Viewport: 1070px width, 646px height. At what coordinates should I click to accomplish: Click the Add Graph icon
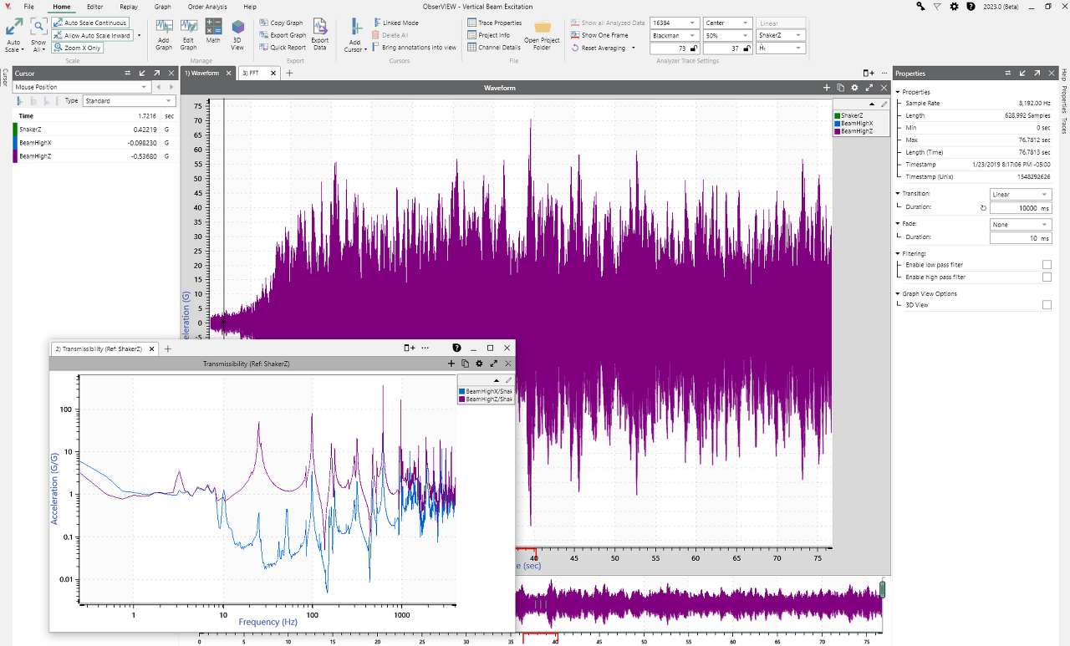(x=164, y=27)
